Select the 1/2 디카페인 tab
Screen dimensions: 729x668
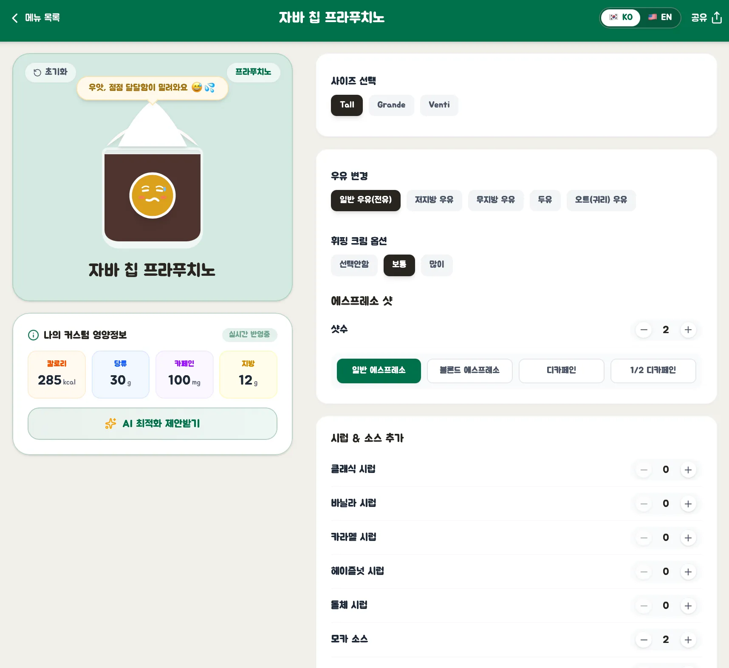coord(653,371)
